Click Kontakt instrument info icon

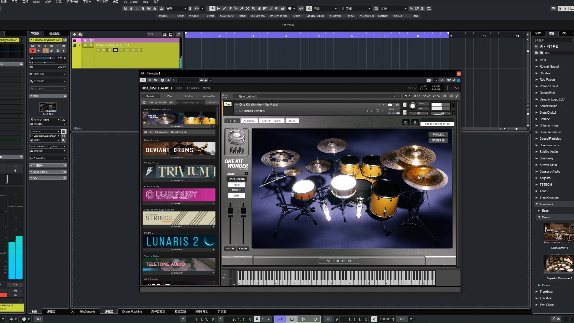[397, 105]
